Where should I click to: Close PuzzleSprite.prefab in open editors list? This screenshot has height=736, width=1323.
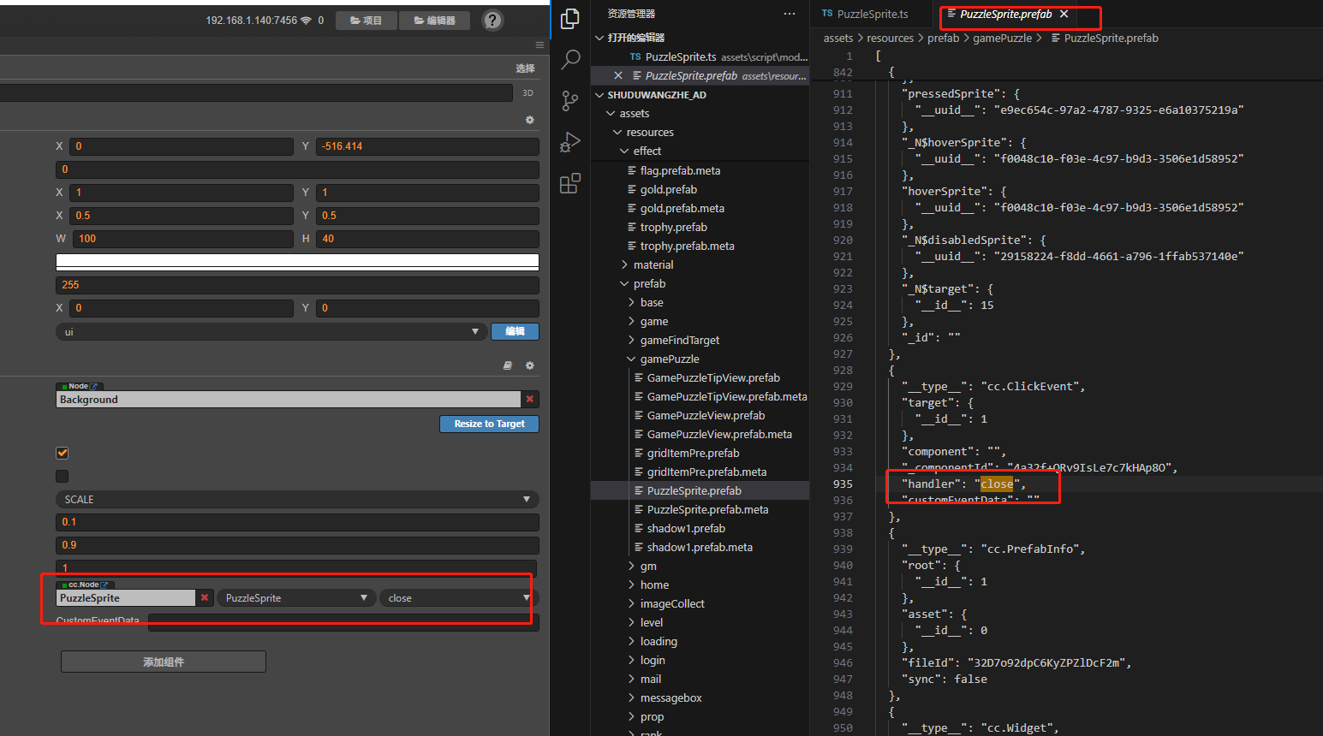(618, 75)
